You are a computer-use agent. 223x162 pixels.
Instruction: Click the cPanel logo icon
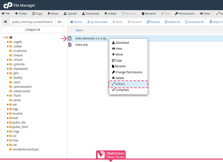coord(7,5)
